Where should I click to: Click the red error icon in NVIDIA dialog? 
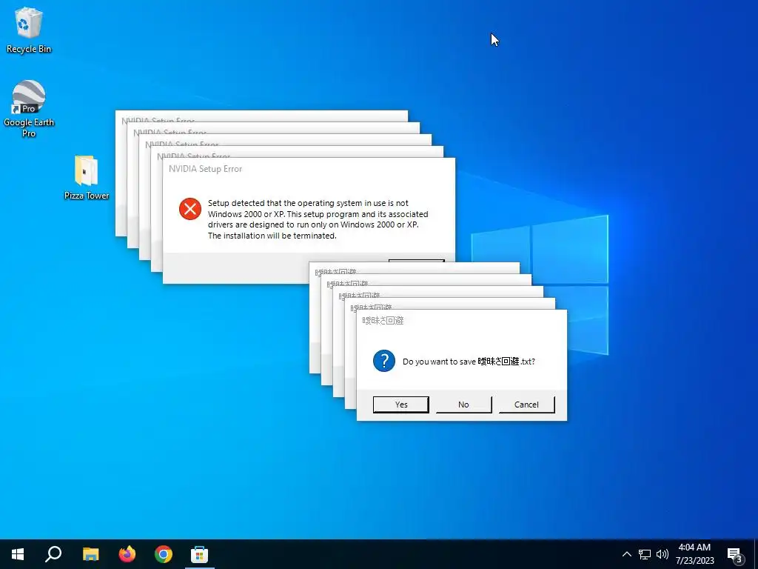190,208
